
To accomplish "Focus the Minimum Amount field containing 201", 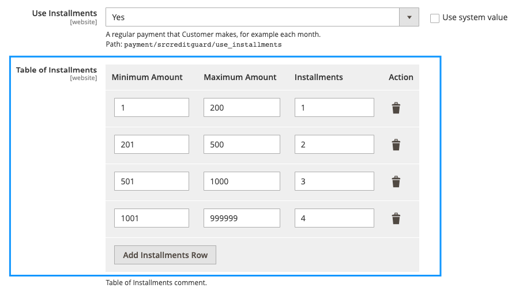I will pyautogui.click(x=152, y=144).
